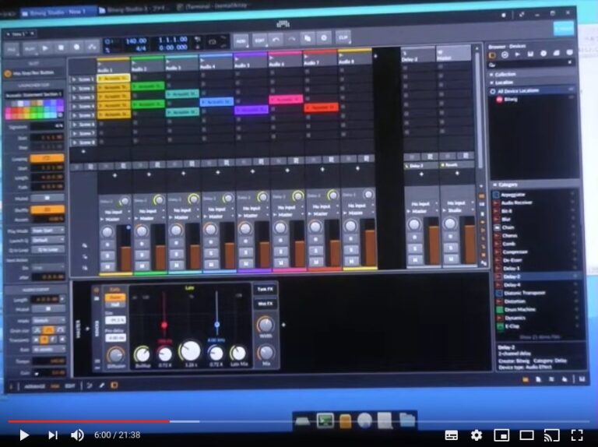This screenshot has width=598, height=447.
Task: Toggle YouTube subtitles icon
Action: coord(451,435)
